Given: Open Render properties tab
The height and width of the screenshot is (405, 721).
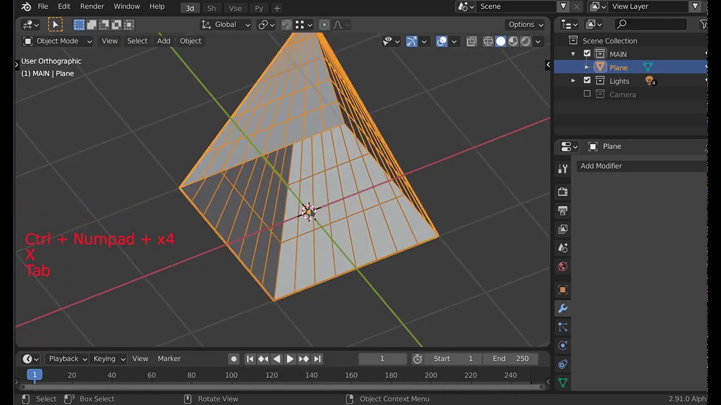Looking at the screenshot, I should tap(562, 192).
